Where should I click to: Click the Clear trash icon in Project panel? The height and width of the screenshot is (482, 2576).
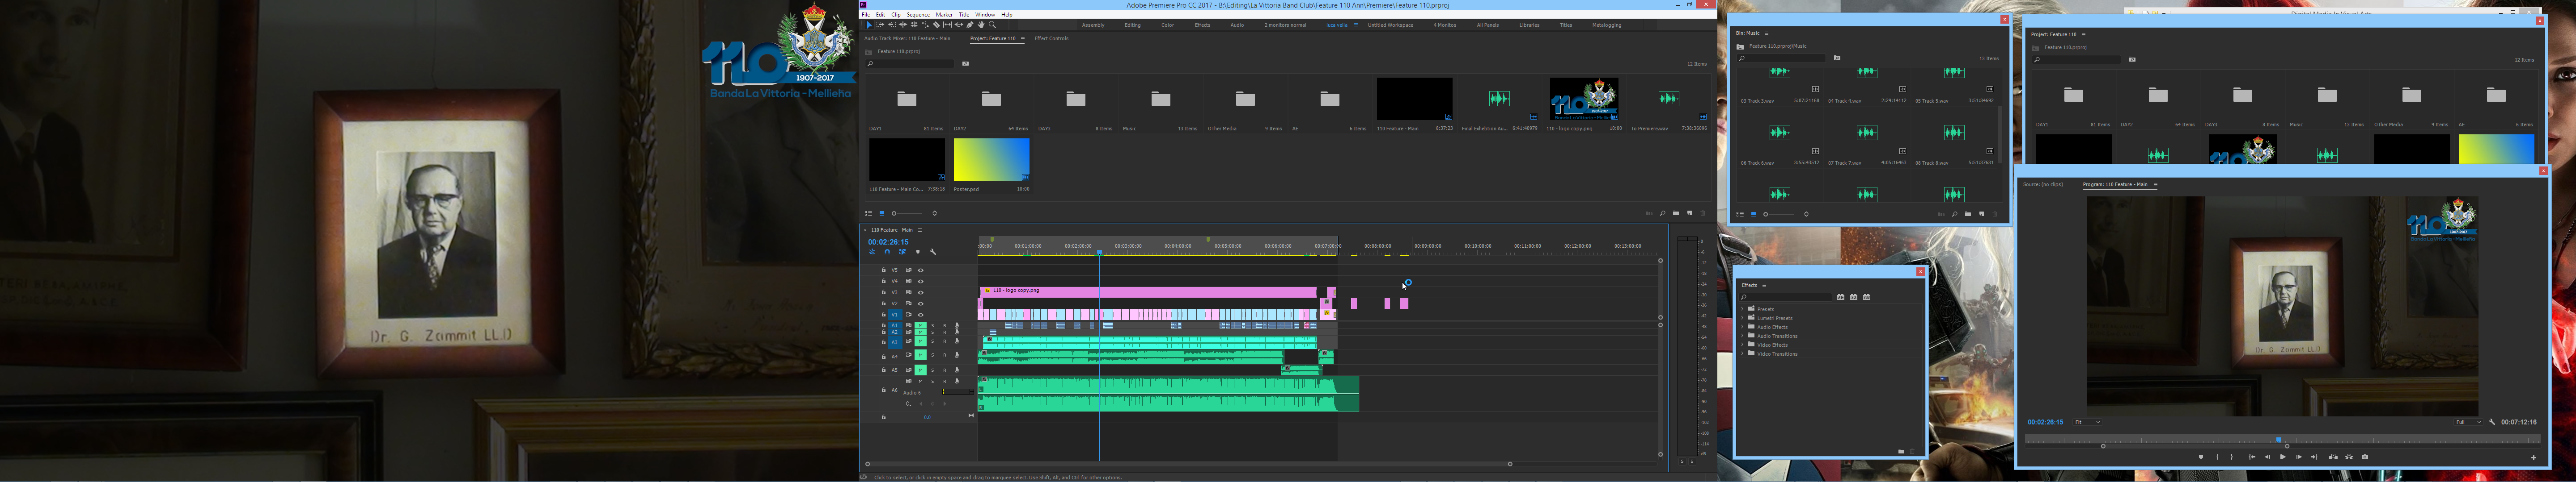pos(1703,214)
